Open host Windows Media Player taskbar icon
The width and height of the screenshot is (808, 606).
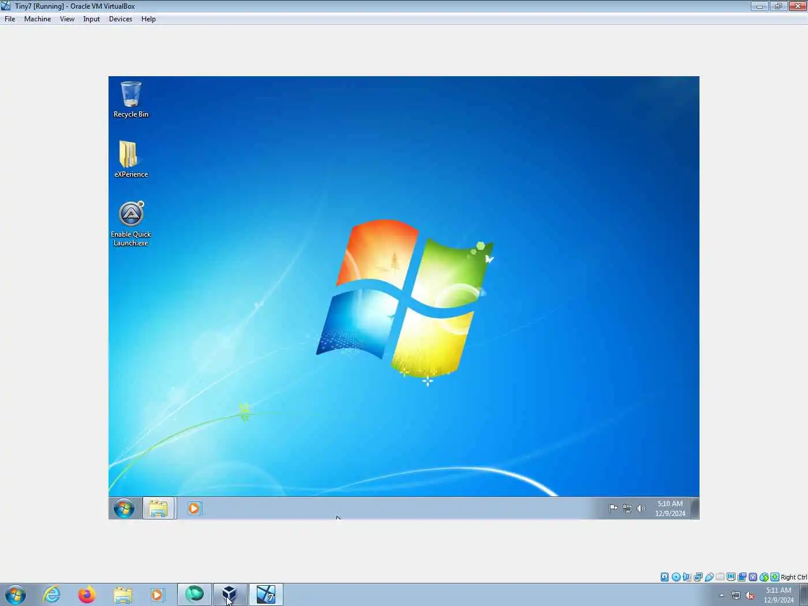pyautogui.click(x=157, y=594)
